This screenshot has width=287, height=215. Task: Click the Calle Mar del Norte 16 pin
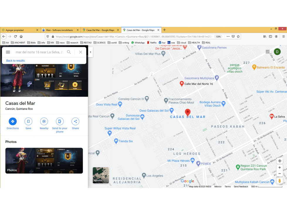181,83
